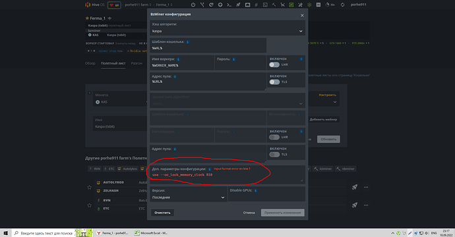This screenshot has height=237, width=455.
Task: Select the Autolykos filter tag
Action: click(x=127, y=169)
